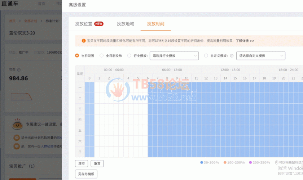Click the mouse drag hint icon below grid
This screenshot has width=303, height=180.
click(277, 163)
